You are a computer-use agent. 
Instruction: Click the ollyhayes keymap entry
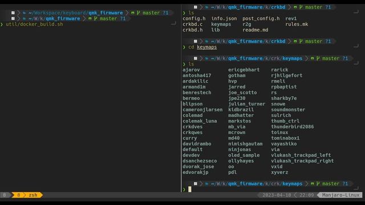pos(241,161)
